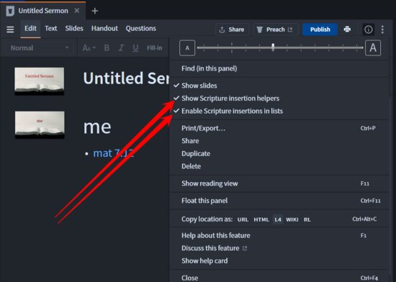396x282 pixels.
Task: Close the Untitled Sermon tab
Action: point(77,11)
